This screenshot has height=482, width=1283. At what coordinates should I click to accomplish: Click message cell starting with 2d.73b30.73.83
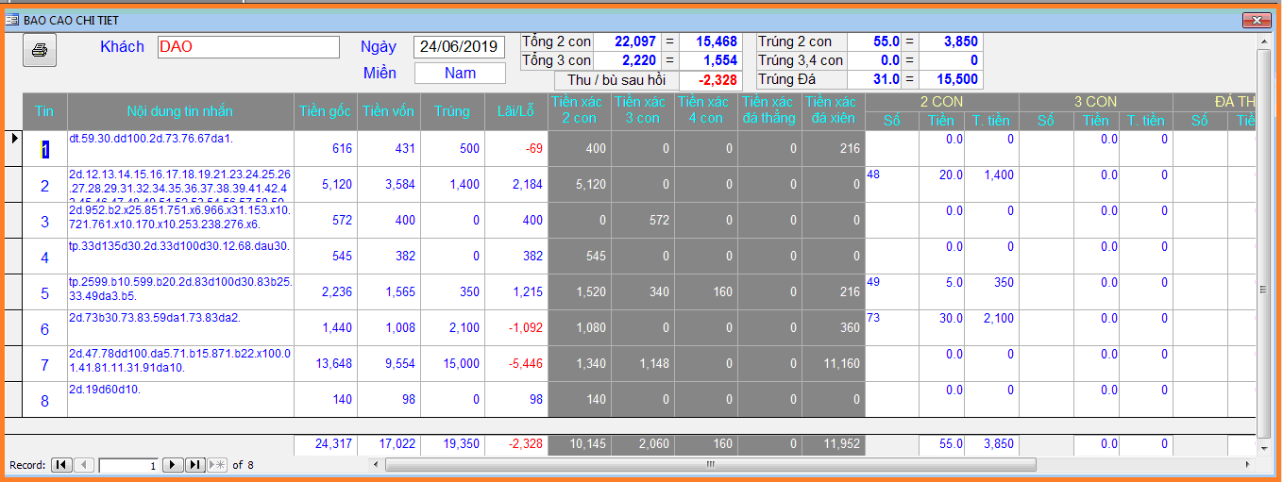(x=180, y=327)
